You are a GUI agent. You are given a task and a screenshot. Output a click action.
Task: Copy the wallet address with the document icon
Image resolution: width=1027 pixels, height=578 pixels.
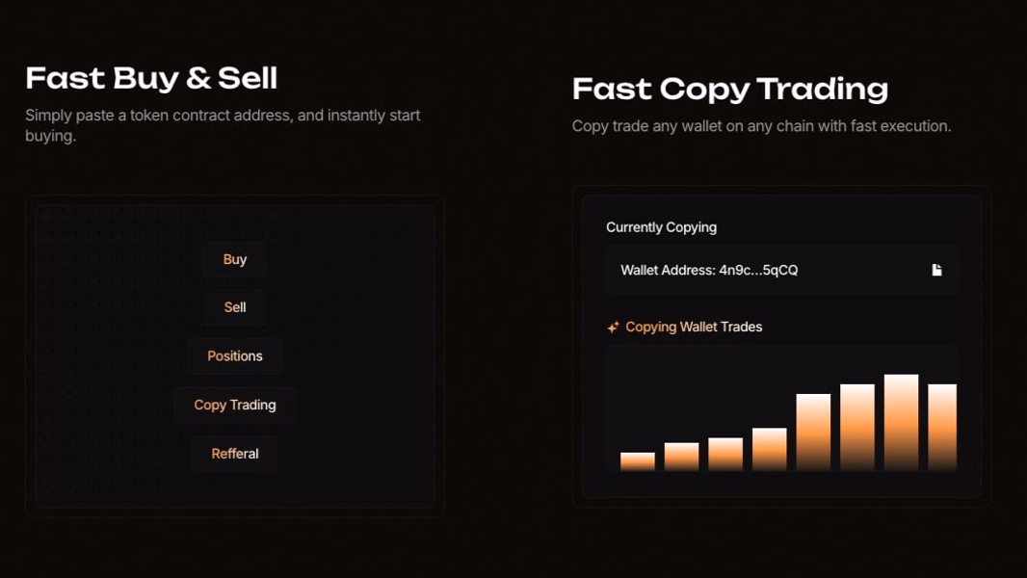(x=936, y=270)
